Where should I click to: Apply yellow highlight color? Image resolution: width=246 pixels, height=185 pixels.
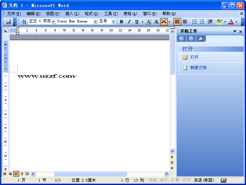click(220, 21)
